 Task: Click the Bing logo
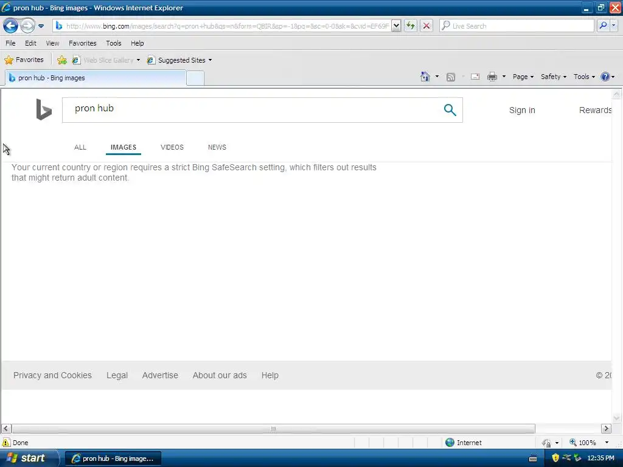click(44, 109)
